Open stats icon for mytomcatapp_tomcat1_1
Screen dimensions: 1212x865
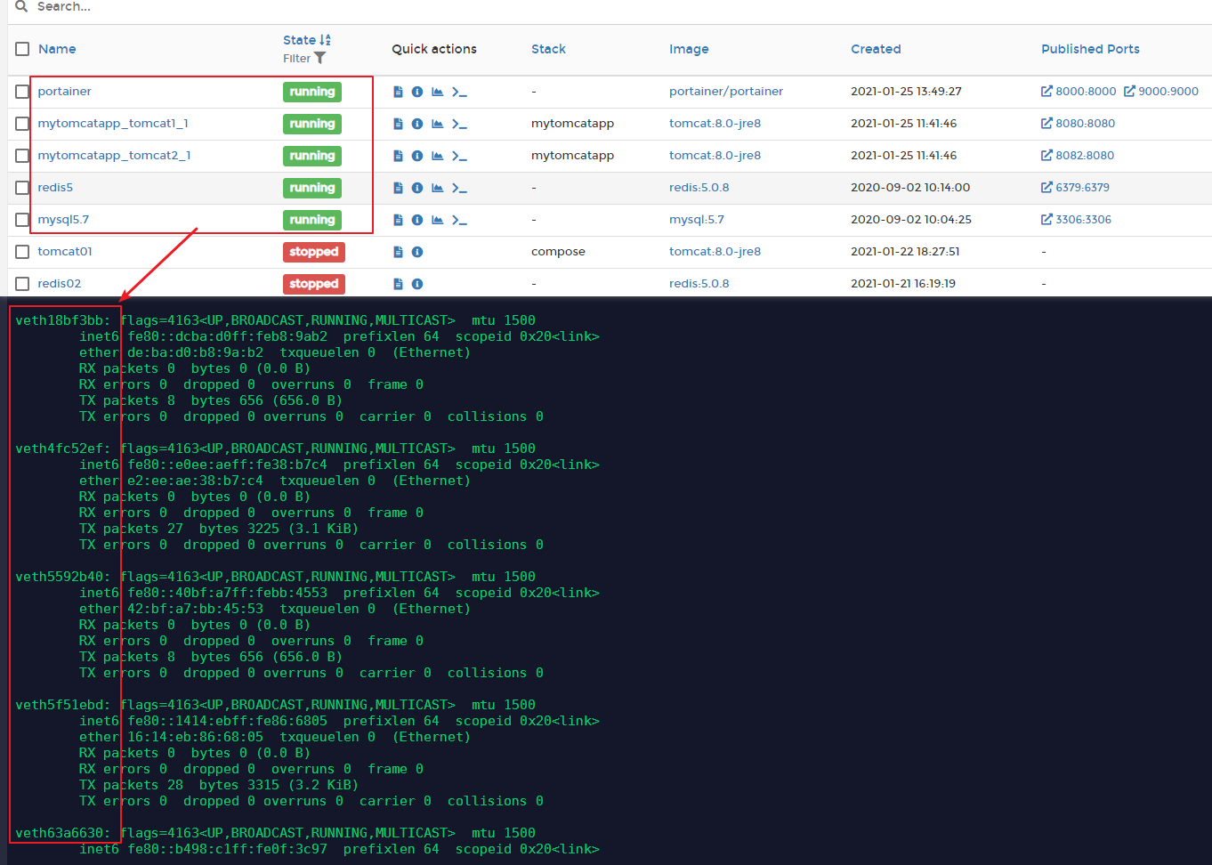438,124
